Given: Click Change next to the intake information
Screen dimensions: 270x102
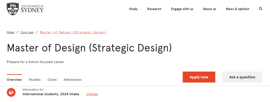Looking at the screenshot, I should 92,94.
